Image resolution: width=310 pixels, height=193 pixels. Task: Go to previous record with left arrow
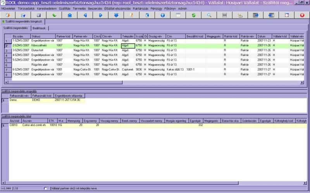pyautogui.click(x=85, y=15)
